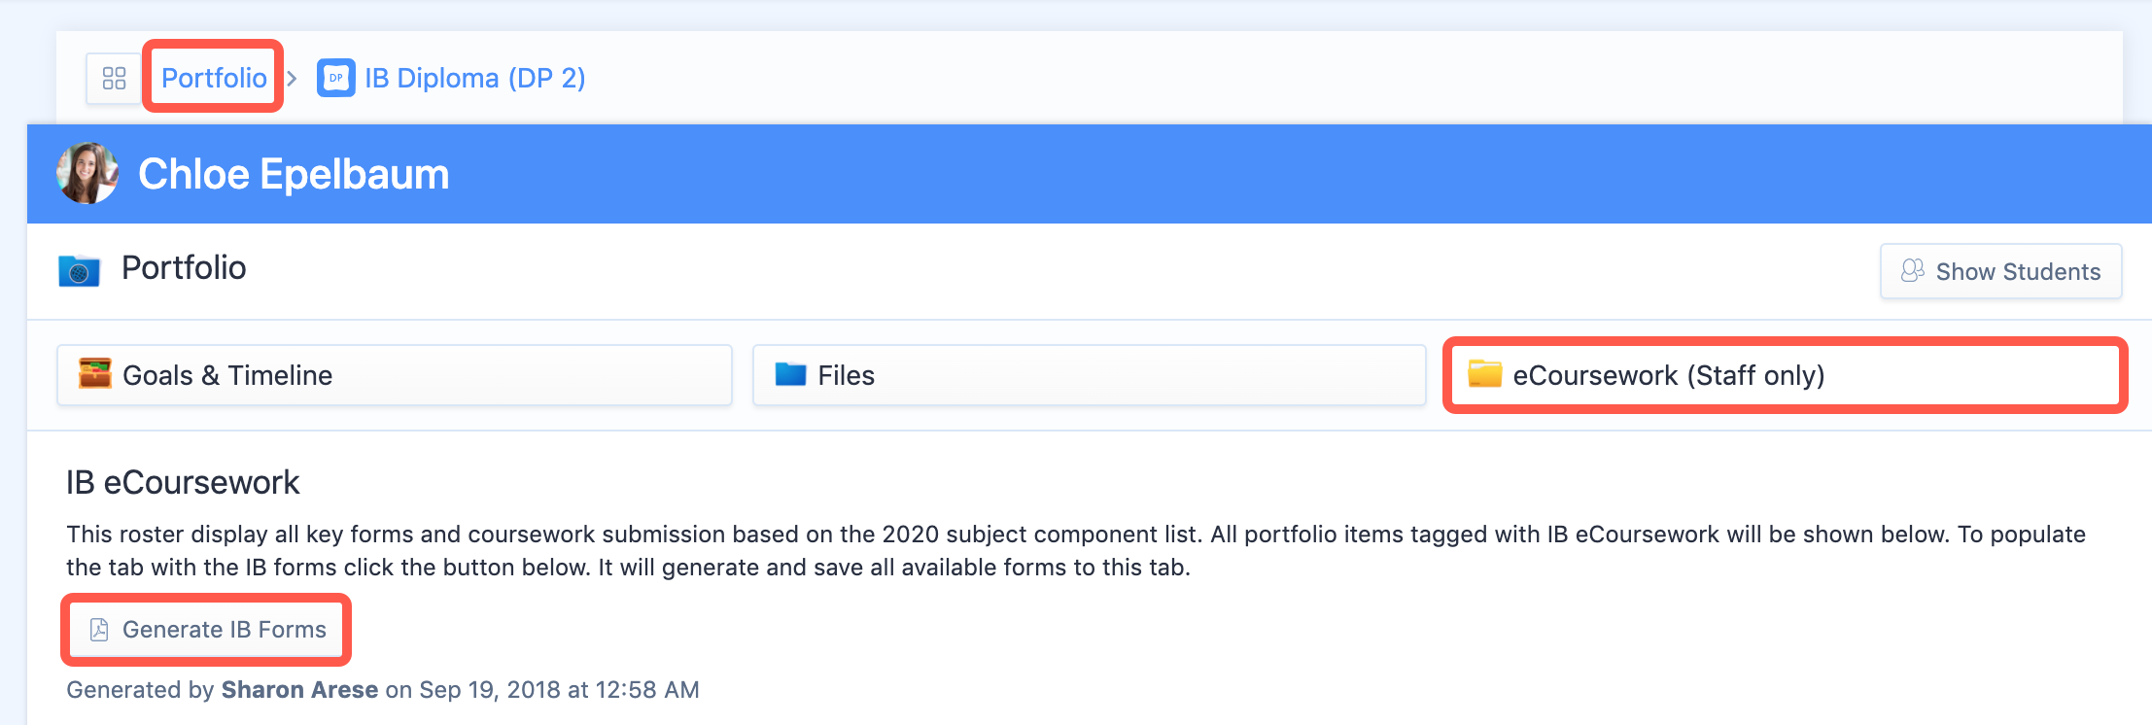
Task: Click the DP programme badge icon
Action: tap(336, 78)
